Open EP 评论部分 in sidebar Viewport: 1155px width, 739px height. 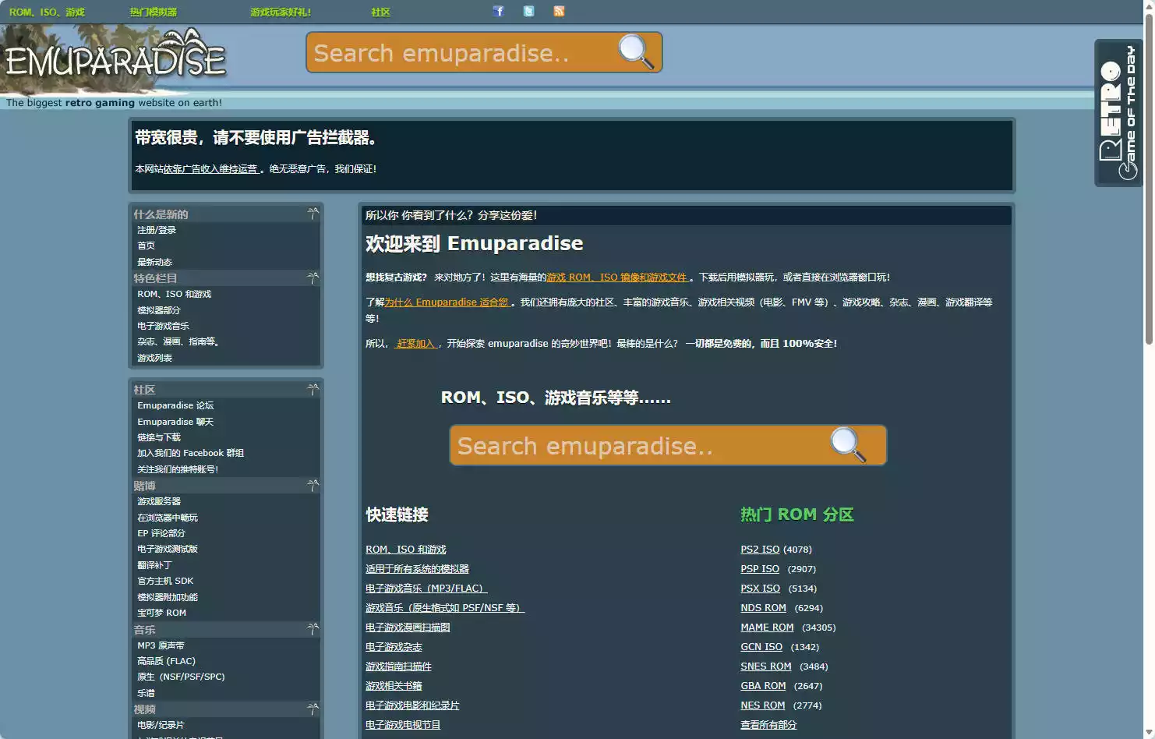pyautogui.click(x=161, y=533)
